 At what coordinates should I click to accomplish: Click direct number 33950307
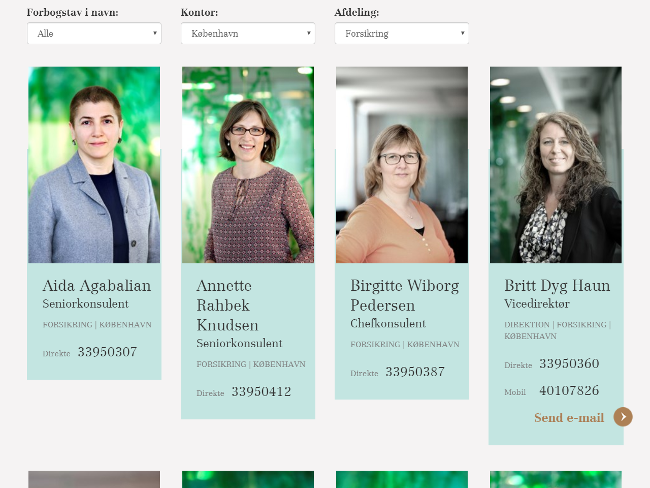point(107,352)
